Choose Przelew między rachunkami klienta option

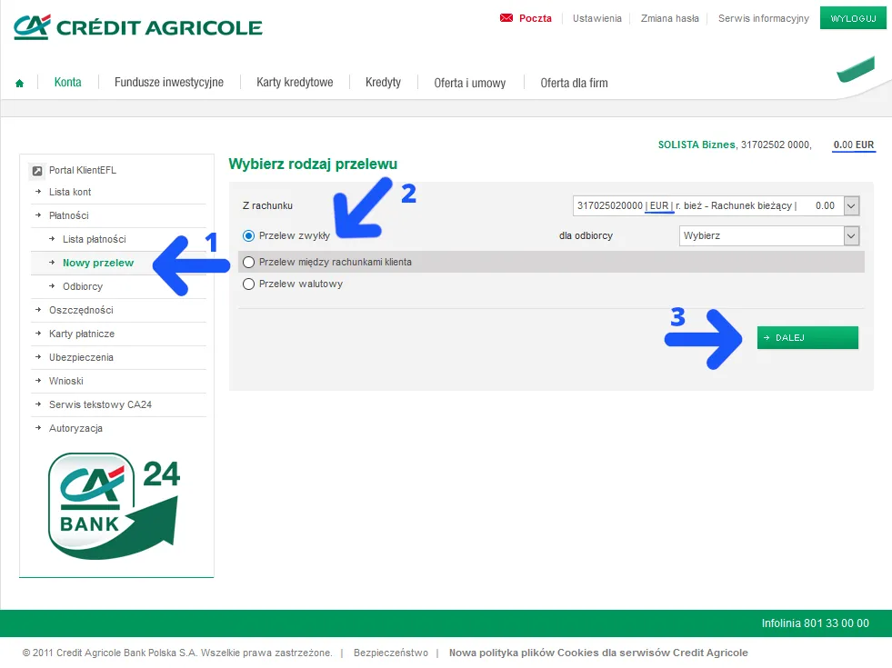[x=248, y=261]
